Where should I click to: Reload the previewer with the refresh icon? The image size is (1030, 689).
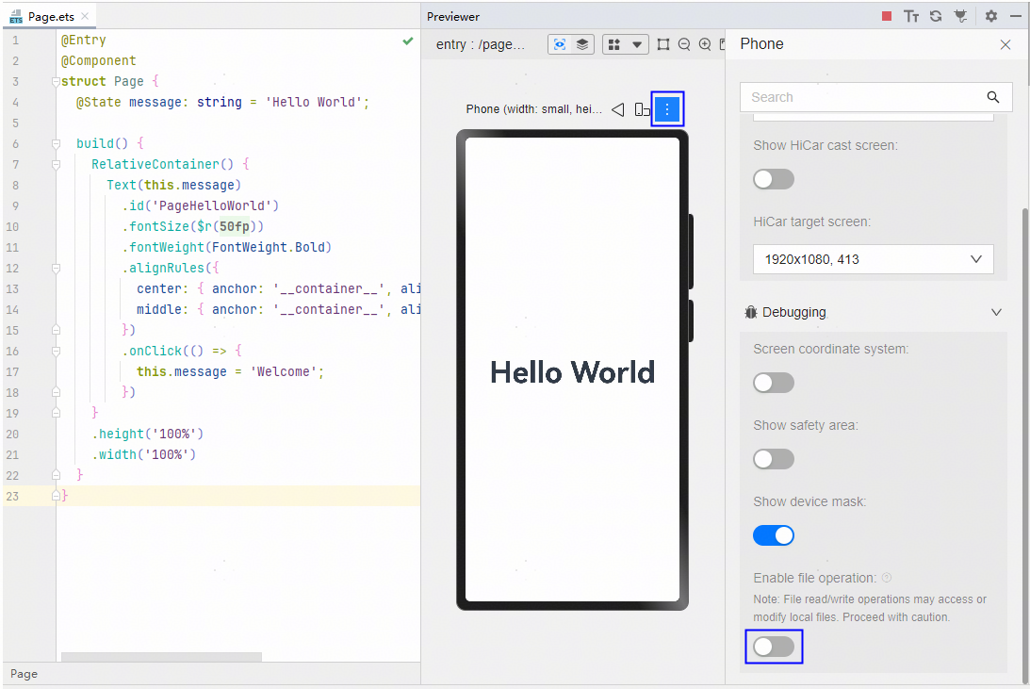pos(936,16)
